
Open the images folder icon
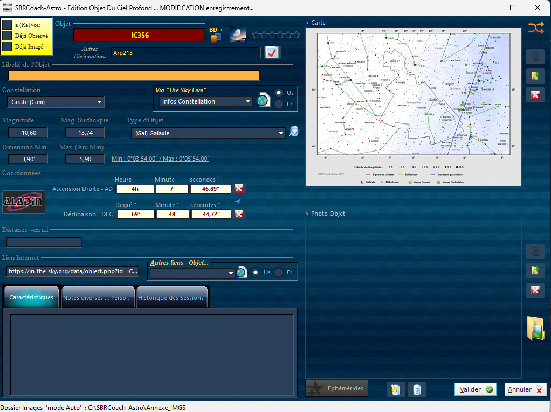point(535,328)
